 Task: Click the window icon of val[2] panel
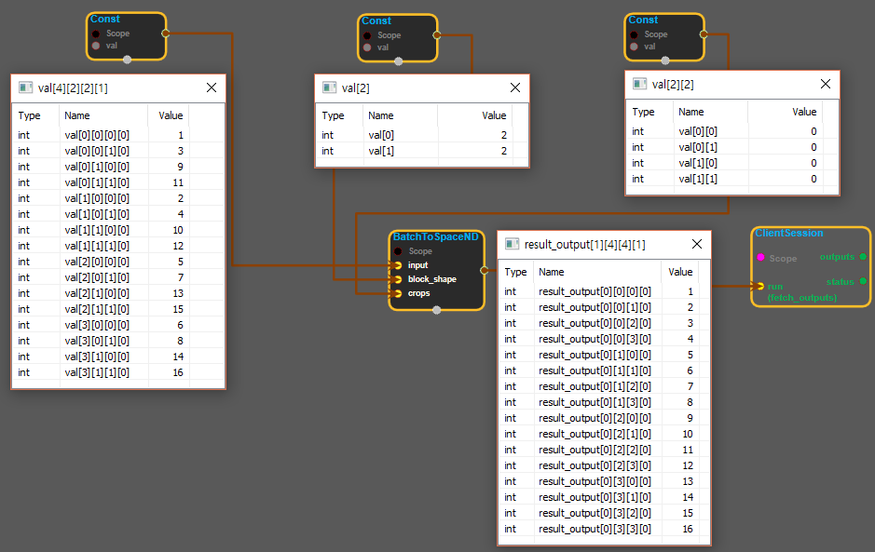coord(329,88)
